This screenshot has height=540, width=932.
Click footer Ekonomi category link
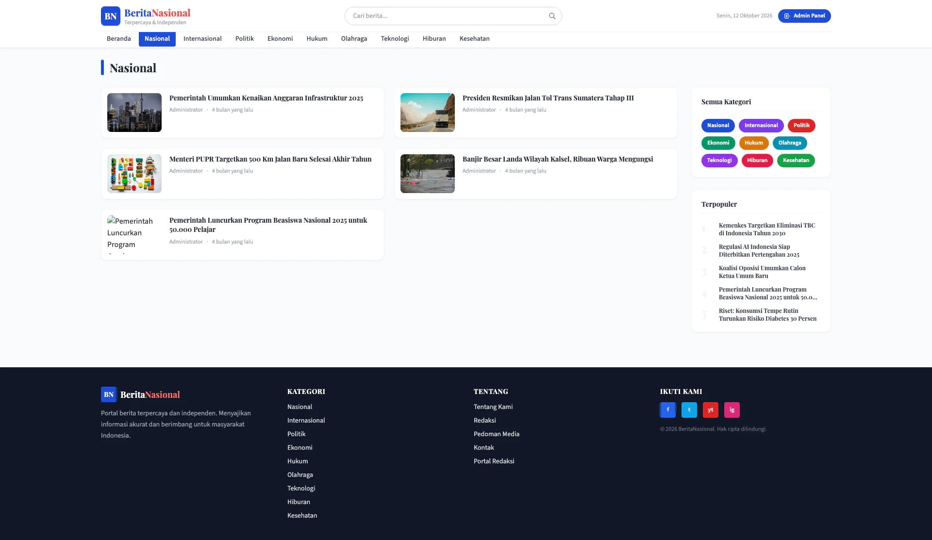coord(300,448)
